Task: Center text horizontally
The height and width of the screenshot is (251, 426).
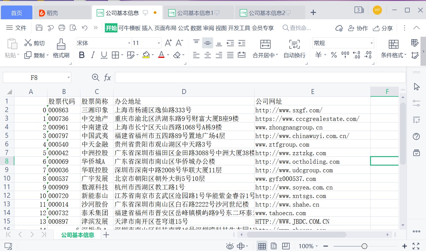Action: (208, 55)
